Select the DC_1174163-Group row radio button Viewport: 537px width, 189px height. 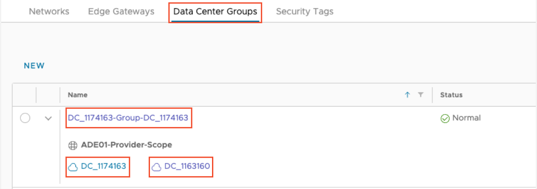pos(25,118)
